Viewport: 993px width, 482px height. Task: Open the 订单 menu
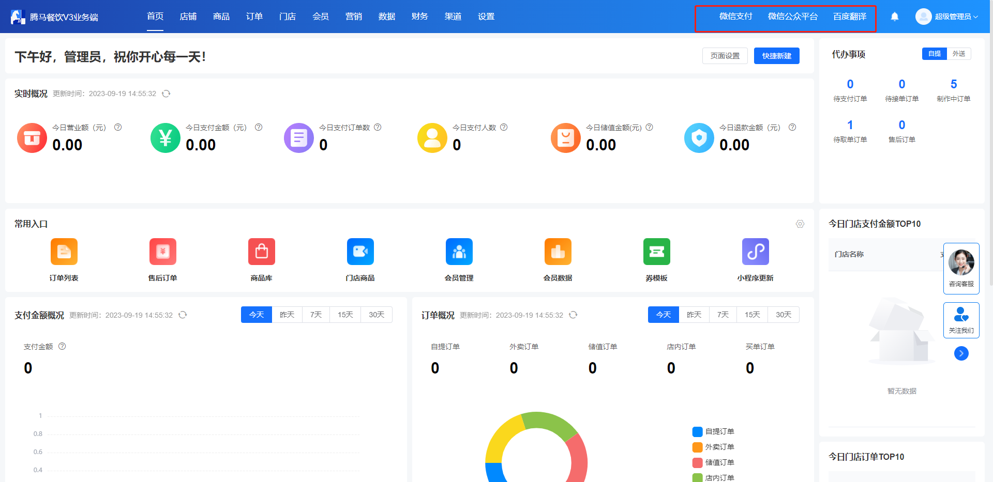point(254,17)
